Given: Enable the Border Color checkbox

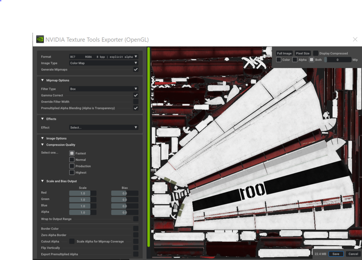Looking at the screenshot, I should [x=136, y=228].
